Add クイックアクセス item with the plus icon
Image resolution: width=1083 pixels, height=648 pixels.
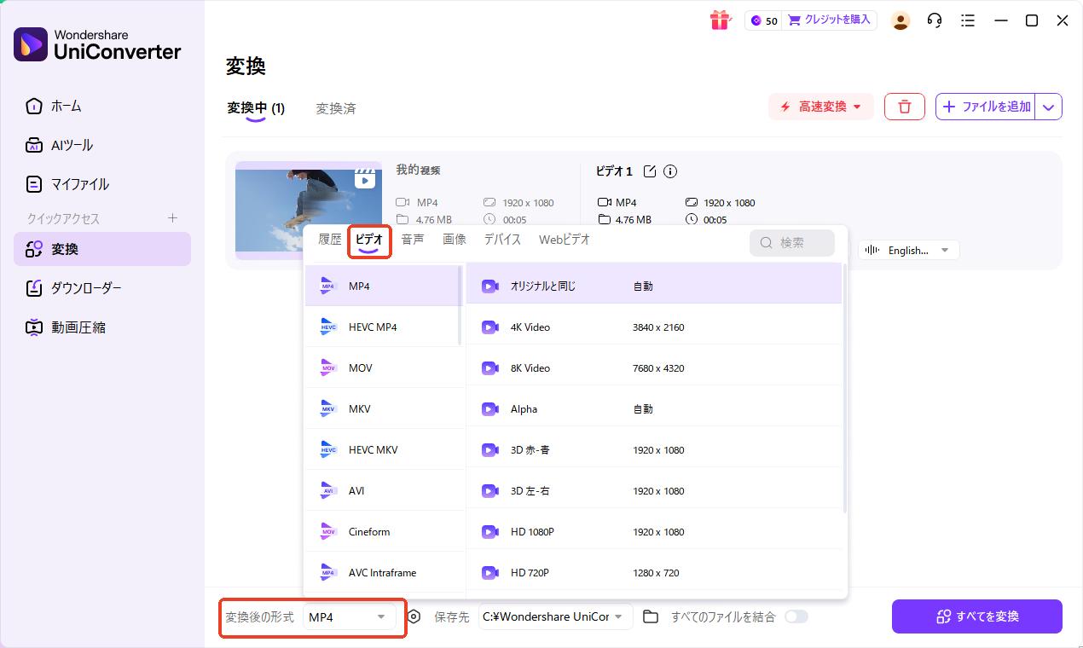click(x=172, y=218)
